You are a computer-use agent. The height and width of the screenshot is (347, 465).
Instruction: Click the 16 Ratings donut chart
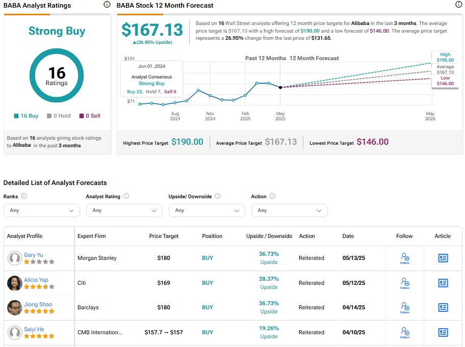(x=57, y=75)
